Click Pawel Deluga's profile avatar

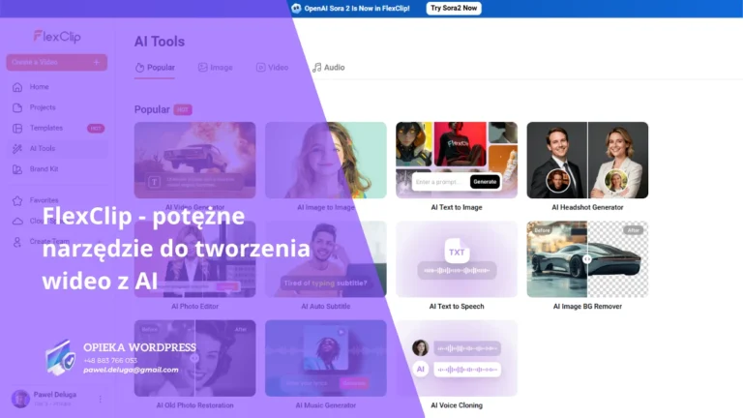coord(20,399)
